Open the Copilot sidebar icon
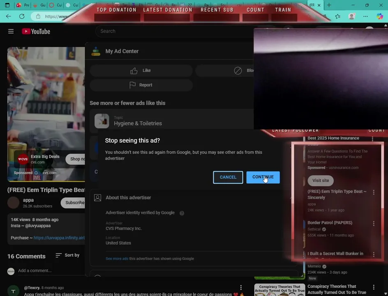 coord(380,16)
